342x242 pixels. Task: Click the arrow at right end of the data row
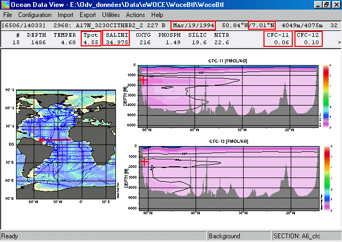tap(339, 42)
